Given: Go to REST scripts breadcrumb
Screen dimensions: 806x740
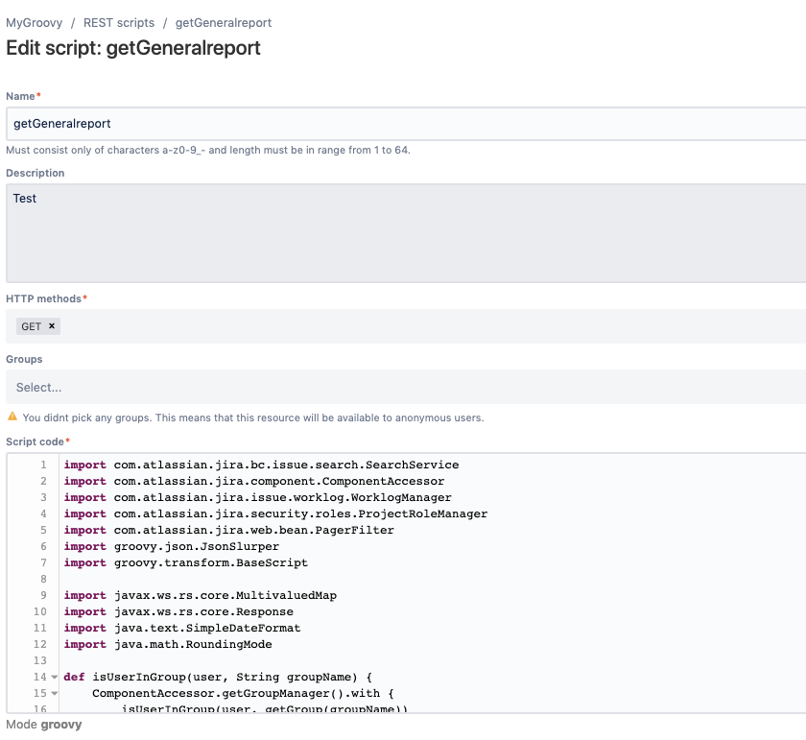Looking at the screenshot, I should [x=119, y=23].
